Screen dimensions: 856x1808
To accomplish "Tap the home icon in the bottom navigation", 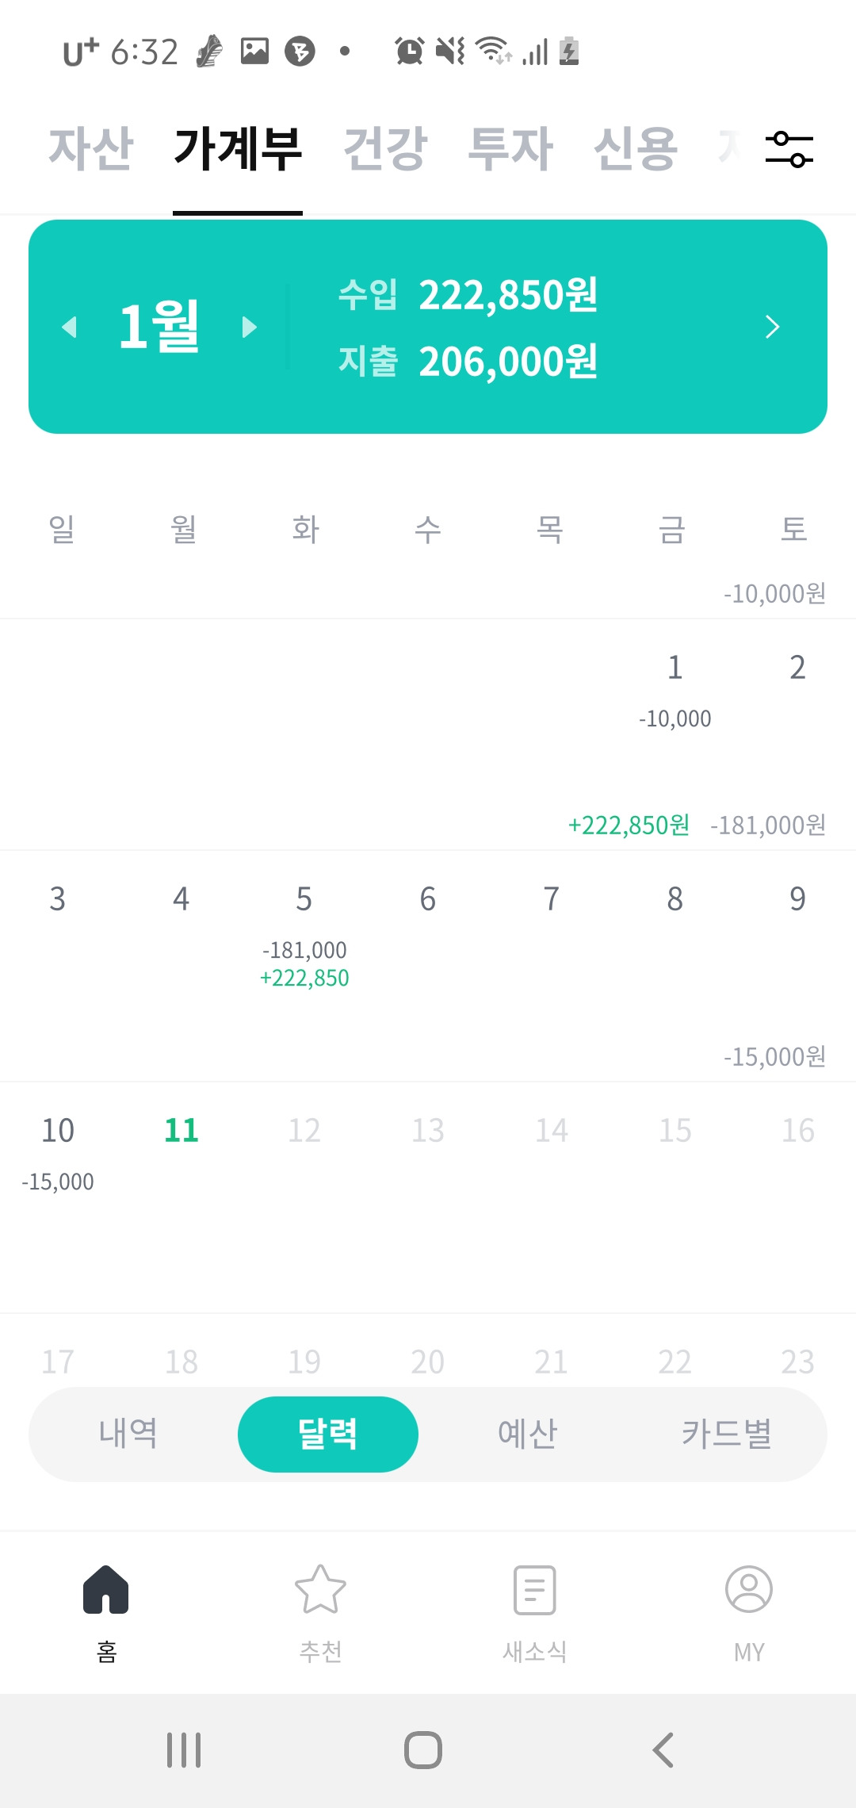I will [x=105, y=1590].
